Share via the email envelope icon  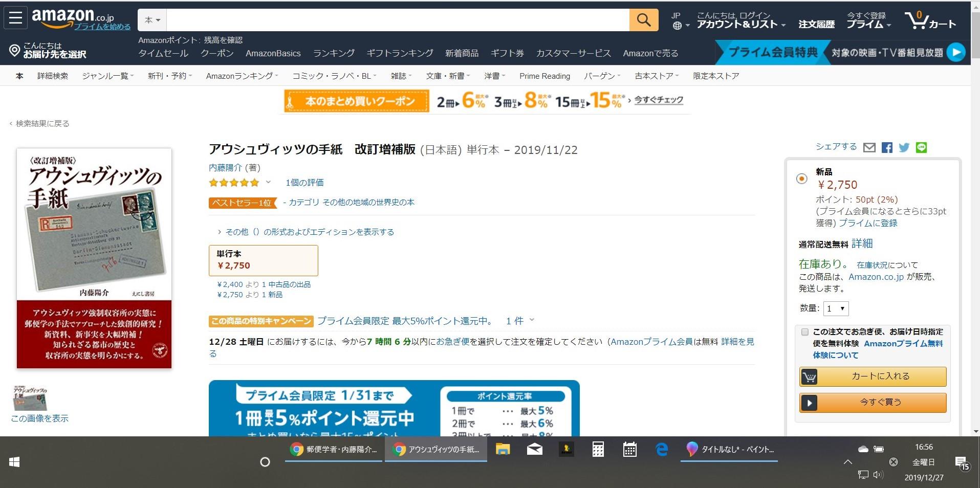point(869,148)
